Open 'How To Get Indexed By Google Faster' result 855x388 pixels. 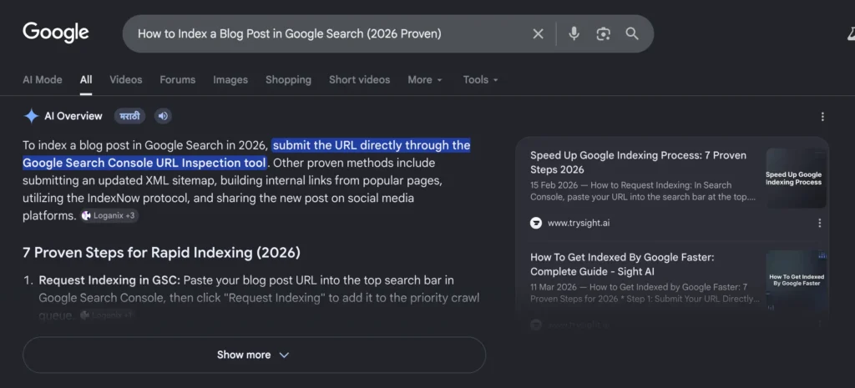622,265
